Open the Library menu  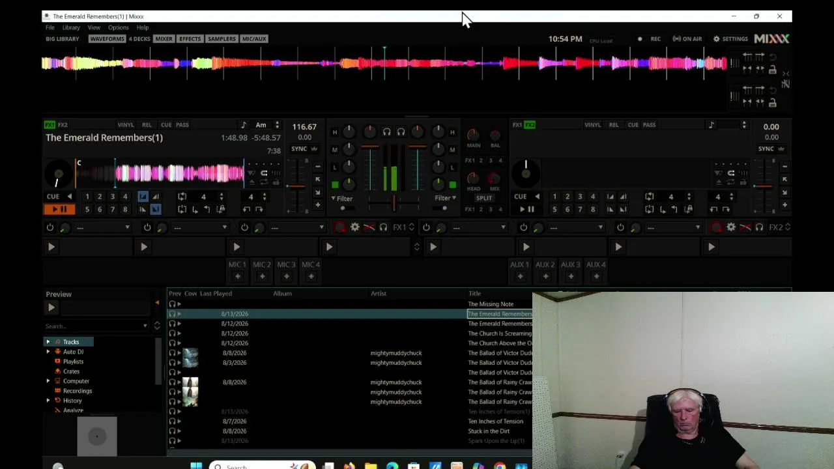point(71,28)
